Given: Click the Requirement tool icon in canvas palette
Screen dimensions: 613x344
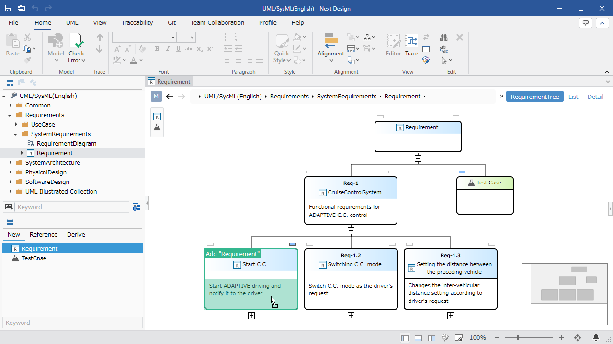Looking at the screenshot, I should (157, 117).
